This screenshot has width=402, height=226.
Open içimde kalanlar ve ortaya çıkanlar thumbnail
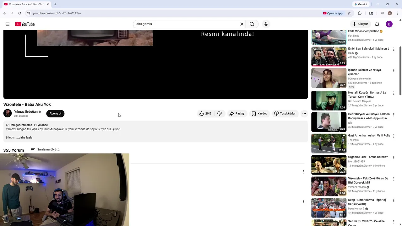(x=329, y=78)
